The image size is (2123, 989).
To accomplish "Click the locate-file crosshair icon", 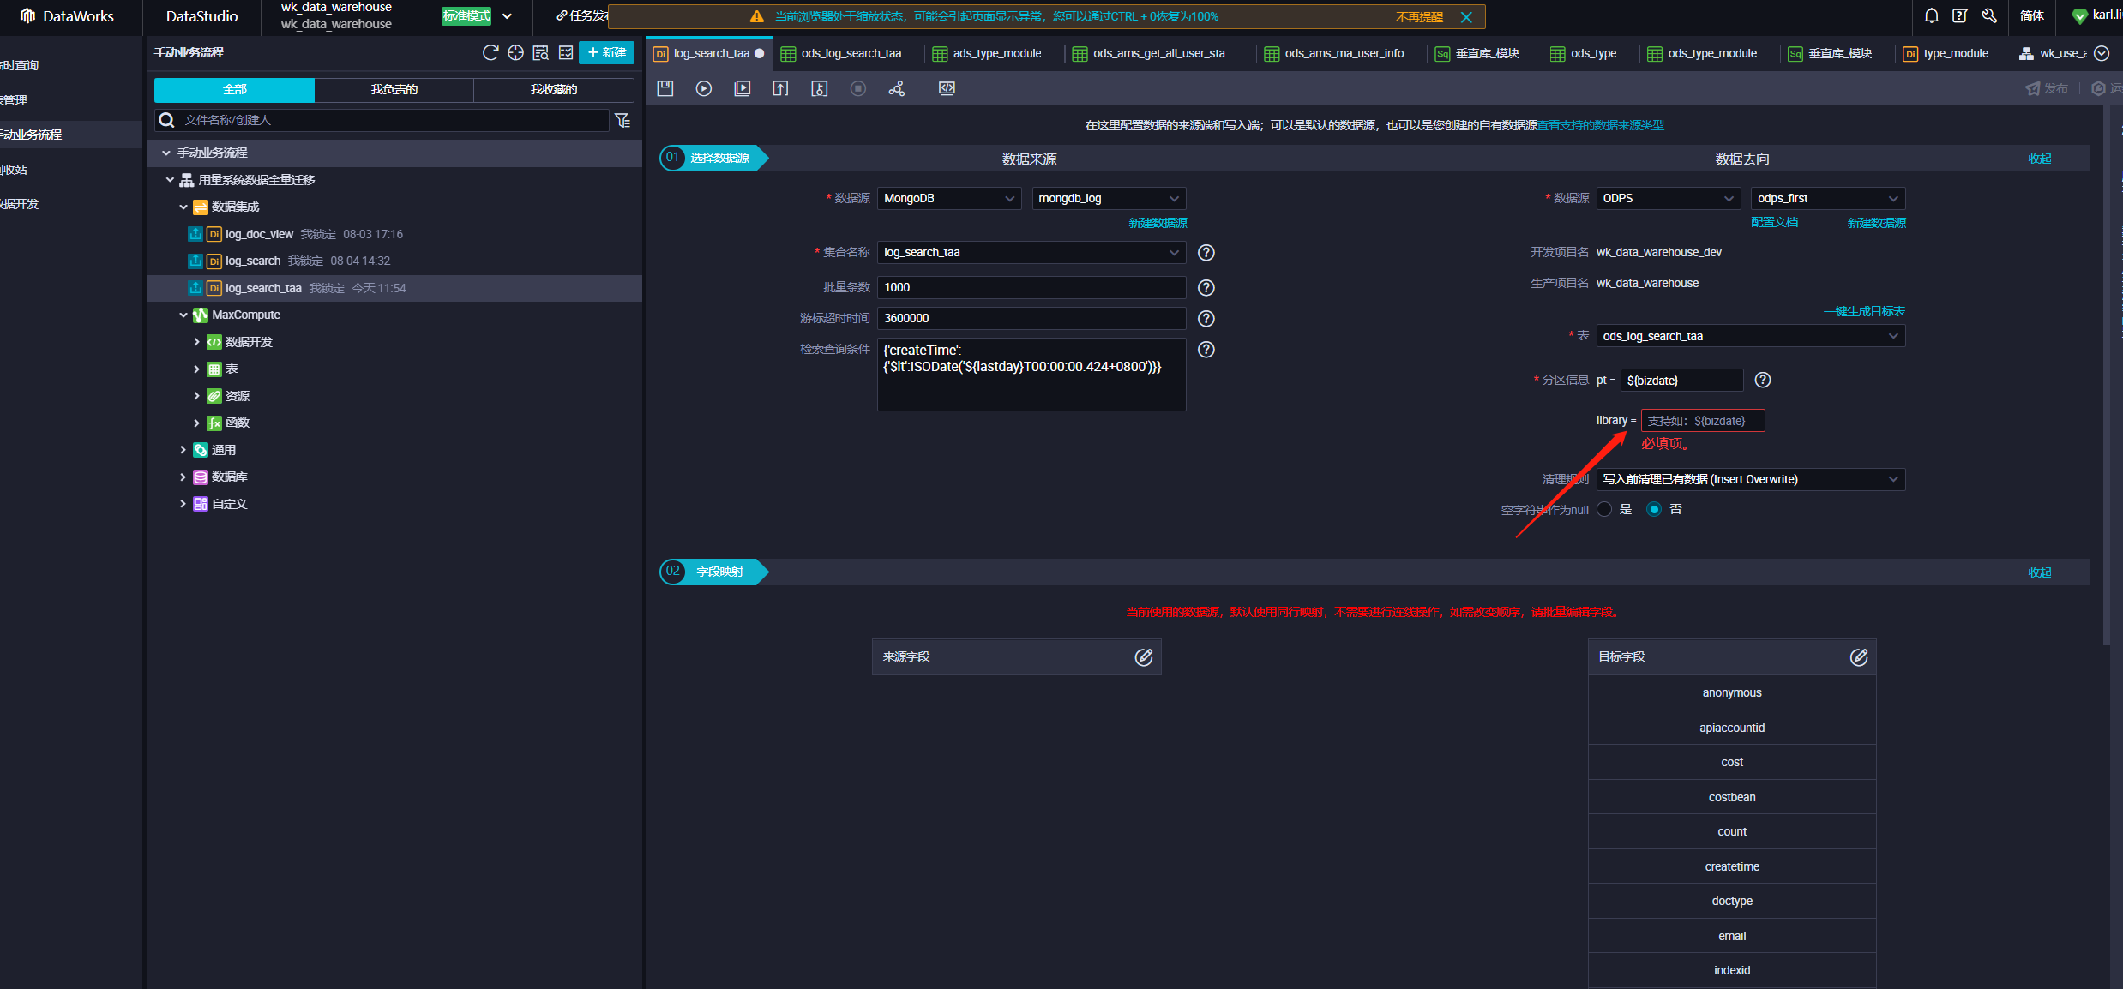I will point(515,52).
